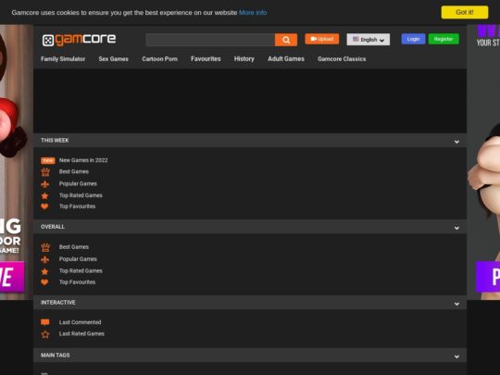
Task: Click the crown icon under This Week
Action: click(x=45, y=172)
